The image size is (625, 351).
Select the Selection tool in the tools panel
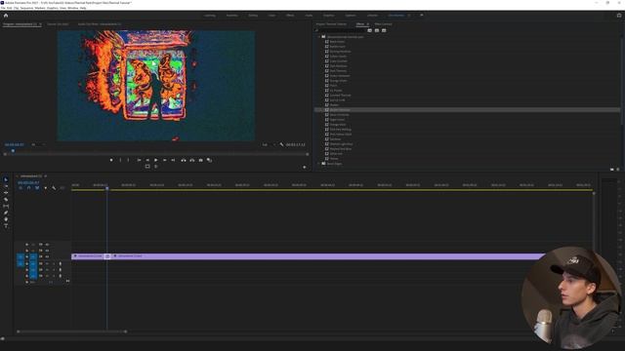[6, 179]
